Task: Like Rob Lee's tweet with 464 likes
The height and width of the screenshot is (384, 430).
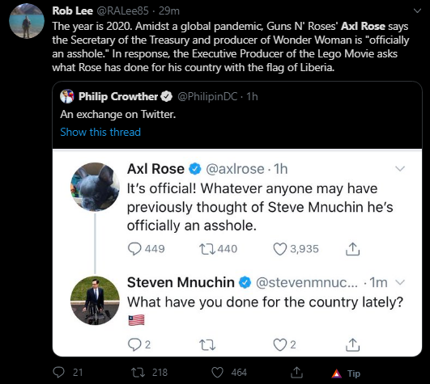Action: click(218, 372)
